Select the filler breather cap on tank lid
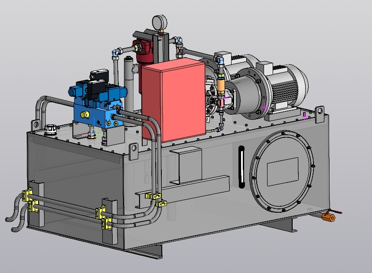 (x=51, y=129)
